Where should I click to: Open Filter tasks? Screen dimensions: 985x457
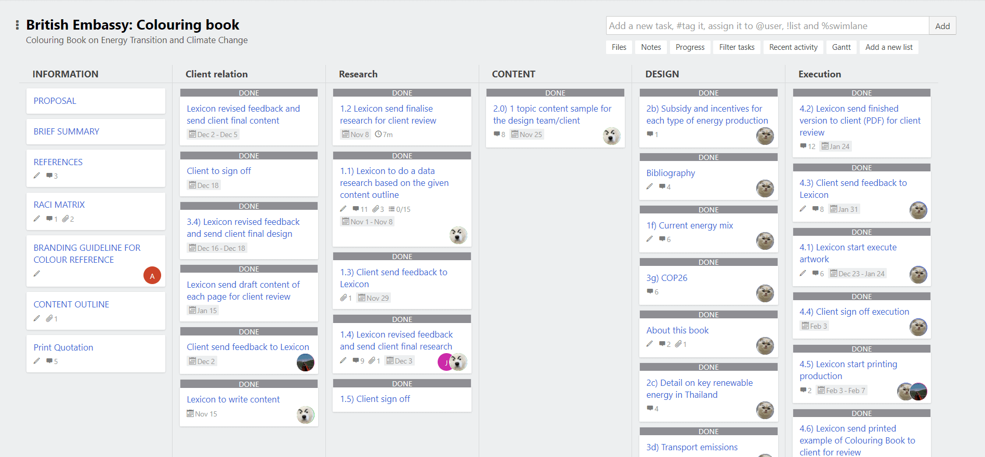737,47
